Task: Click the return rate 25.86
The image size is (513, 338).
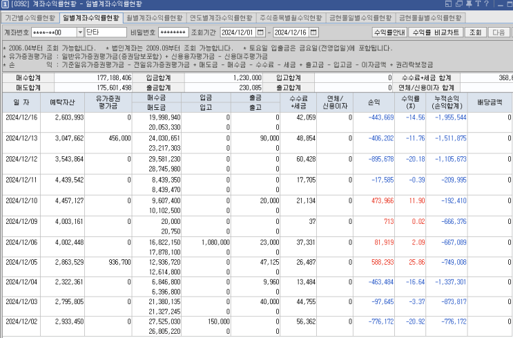Action: [x=417, y=263]
